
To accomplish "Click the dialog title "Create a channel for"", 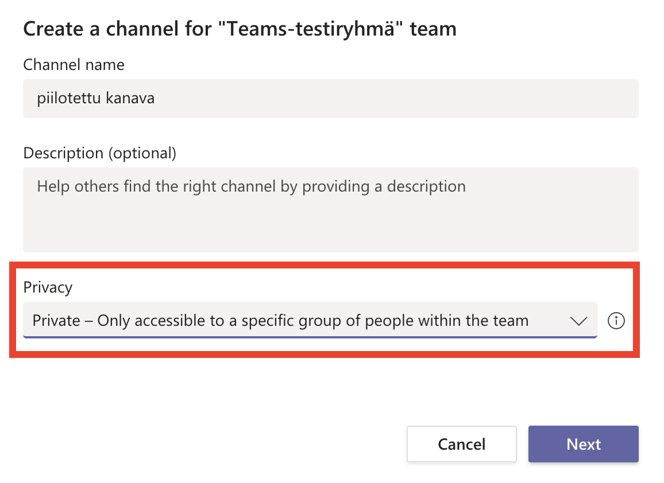I will (117, 29).
